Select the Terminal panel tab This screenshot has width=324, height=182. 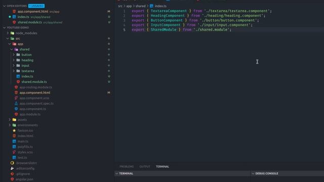(x=163, y=166)
